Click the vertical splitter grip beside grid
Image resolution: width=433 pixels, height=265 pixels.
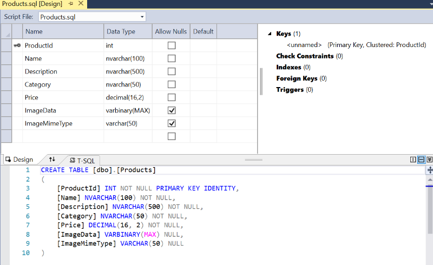point(261,82)
